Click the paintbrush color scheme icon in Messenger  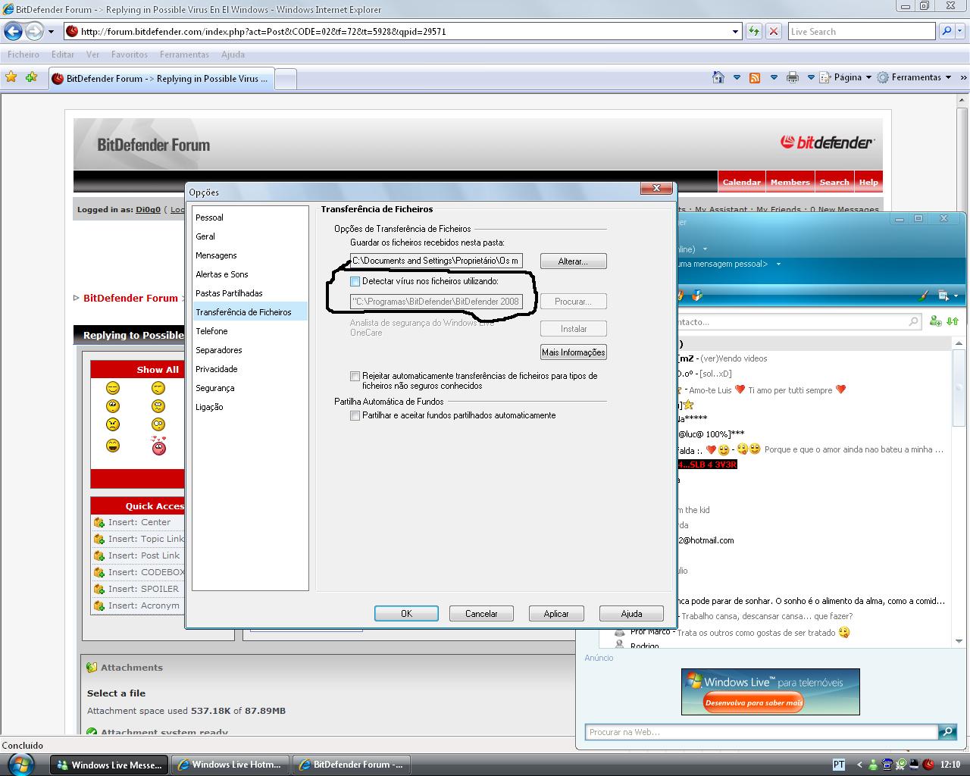924,296
